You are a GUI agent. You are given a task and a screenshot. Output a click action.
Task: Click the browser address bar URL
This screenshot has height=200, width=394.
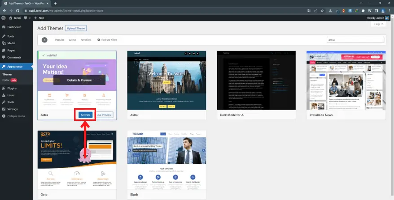click(x=66, y=11)
